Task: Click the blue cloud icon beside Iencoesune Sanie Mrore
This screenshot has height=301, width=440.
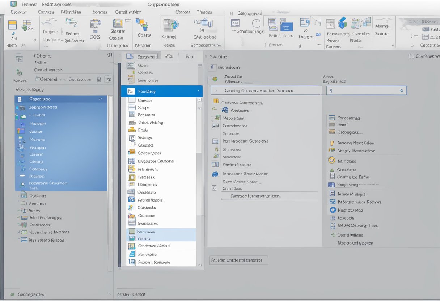Action: click(x=215, y=174)
